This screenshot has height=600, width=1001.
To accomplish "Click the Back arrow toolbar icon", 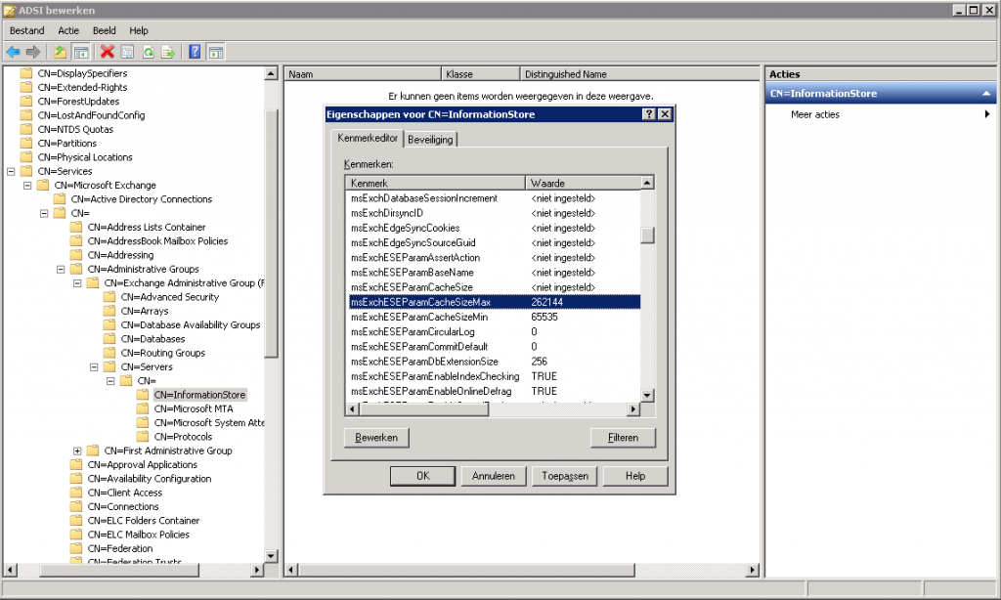I will click(x=13, y=52).
